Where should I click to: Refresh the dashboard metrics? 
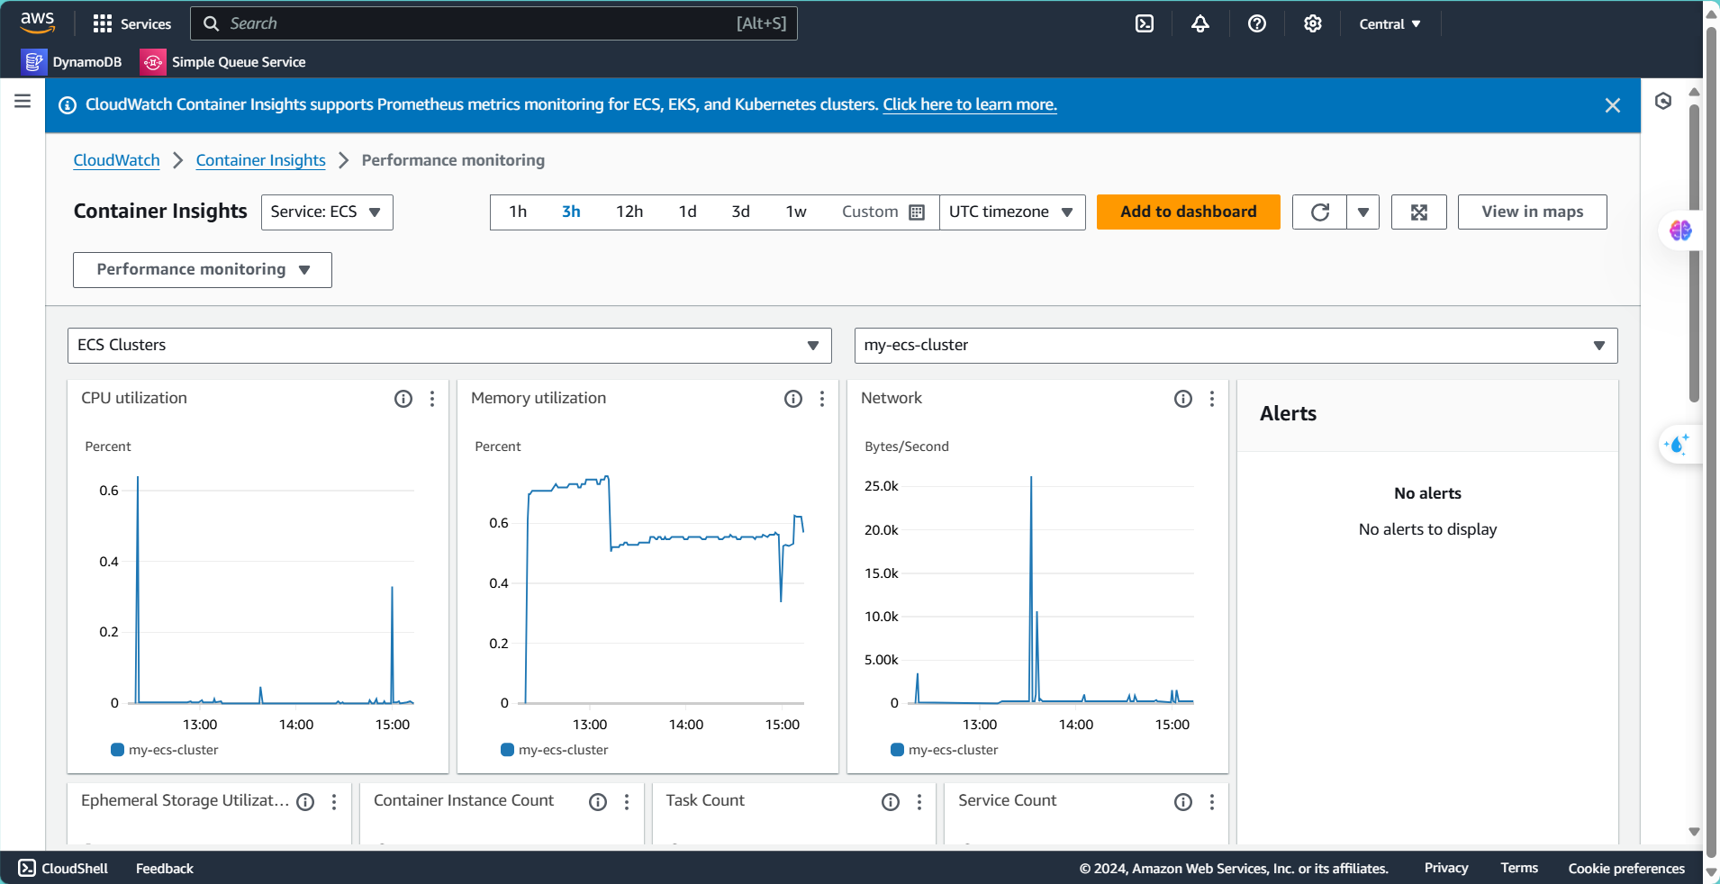[x=1320, y=212]
